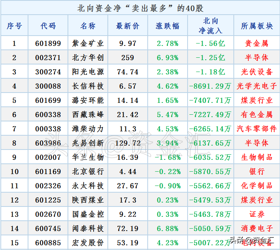Click stock code 601899
Screen dimensions: 280x250
(48, 44)
